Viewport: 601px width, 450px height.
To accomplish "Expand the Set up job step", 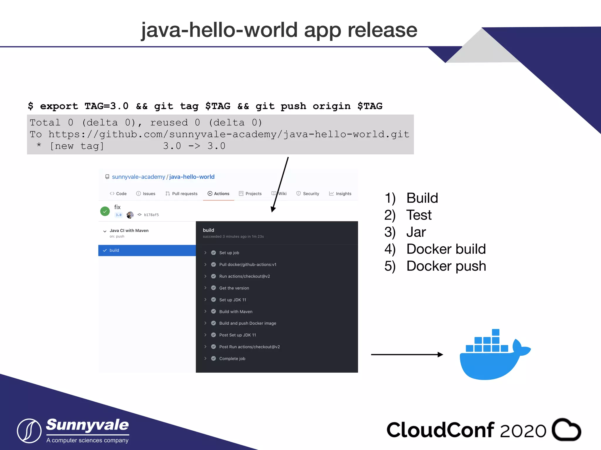I will [x=205, y=253].
